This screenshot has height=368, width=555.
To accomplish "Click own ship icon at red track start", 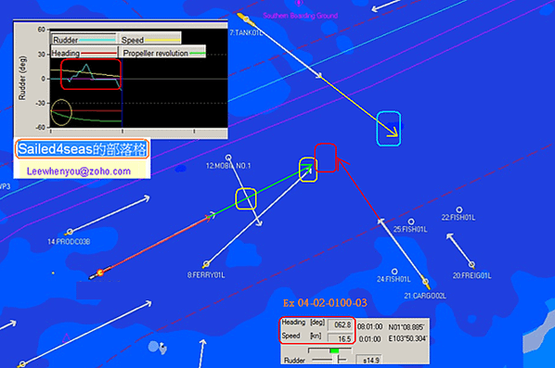I will pos(99,273).
